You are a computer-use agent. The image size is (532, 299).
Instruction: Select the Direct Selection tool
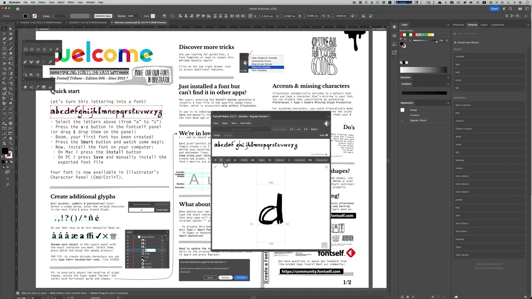(x=10, y=29)
